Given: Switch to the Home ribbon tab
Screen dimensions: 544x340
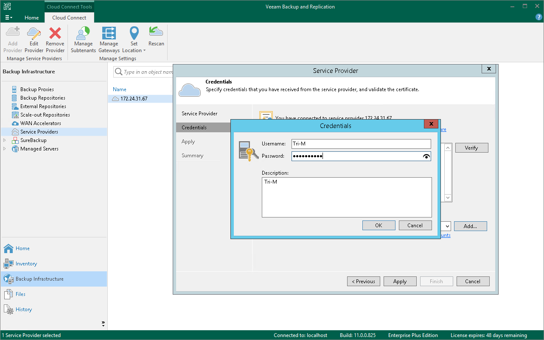Looking at the screenshot, I should pyautogui.click(x=32, y=18).
